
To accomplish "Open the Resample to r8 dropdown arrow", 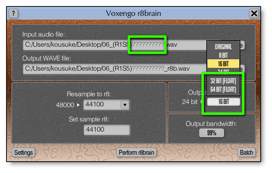I will tap(125, 105).
